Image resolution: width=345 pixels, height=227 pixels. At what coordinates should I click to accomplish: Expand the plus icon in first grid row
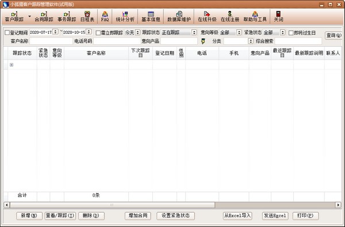click(11, 65)
